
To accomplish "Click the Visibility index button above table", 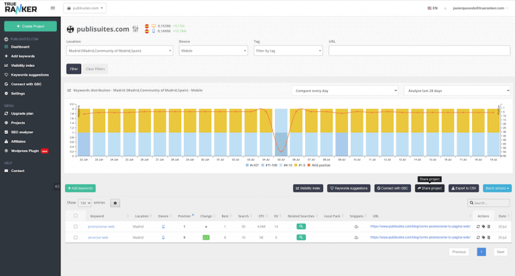I will pyautogui.click(x=308, y=188).
